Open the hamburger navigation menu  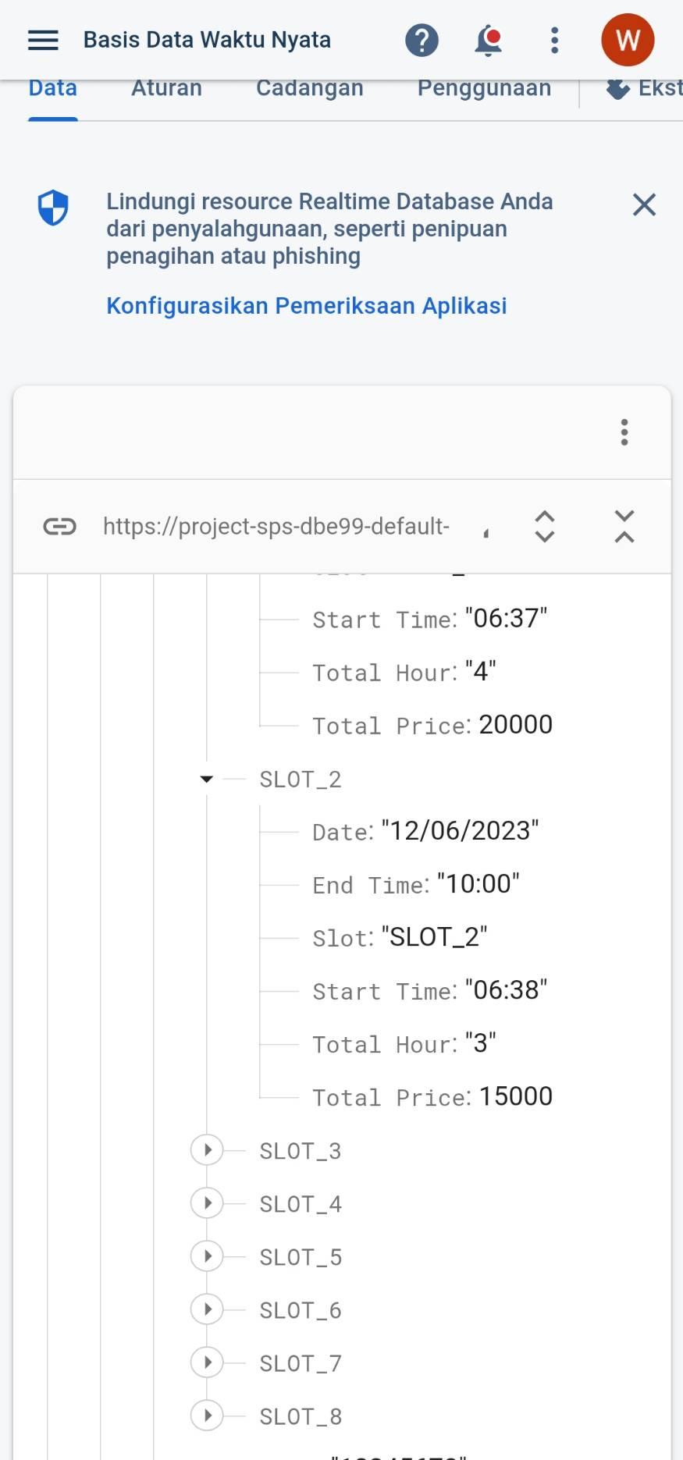(x=43, y=40)
